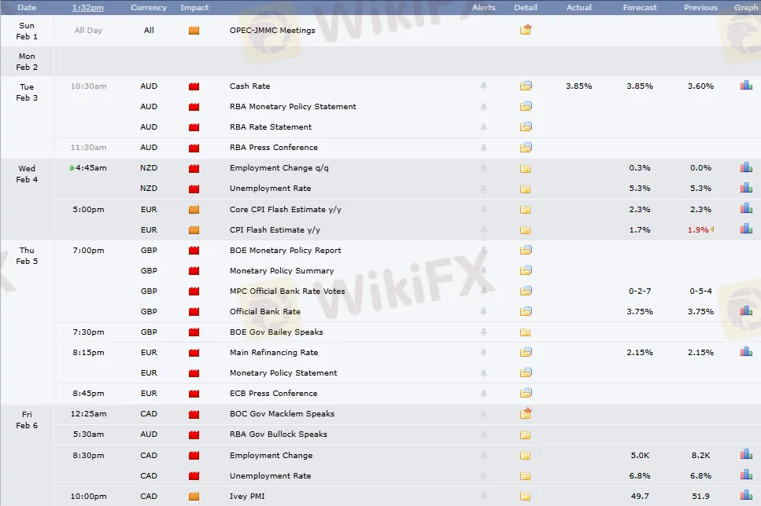Open graph for AUD Cash Rate
The image size is (761, 506).
746,86
